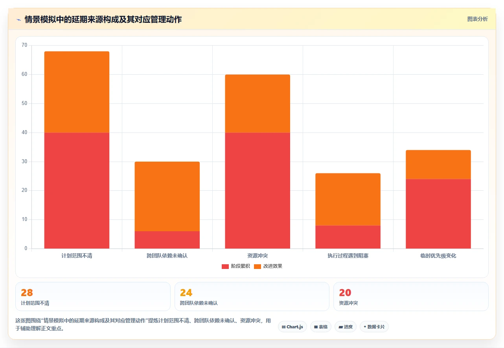Click the x-axis label 计划范围不清
The width and height of the screenshot is (504, 348).
click(x=77, y=256)
